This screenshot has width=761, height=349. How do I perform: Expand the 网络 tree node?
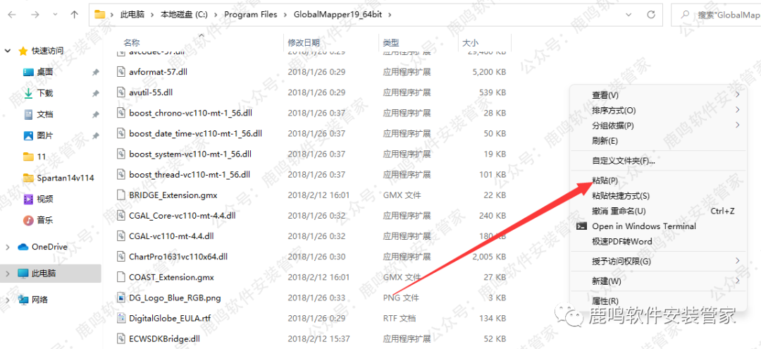pyautogui.click(x=7, y=300)
